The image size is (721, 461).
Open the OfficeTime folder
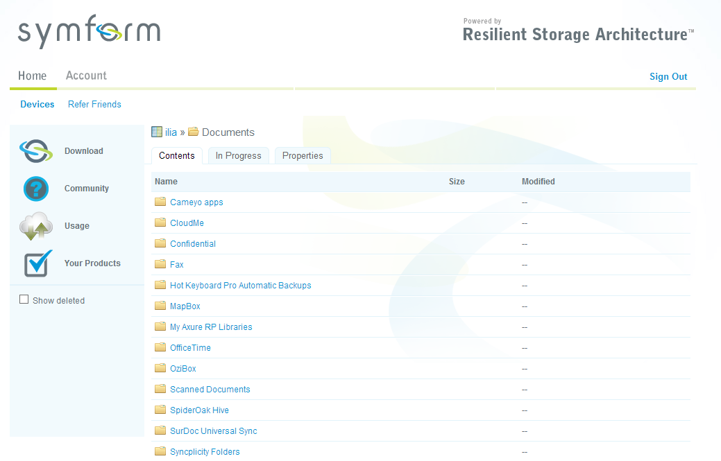(190, 348)
